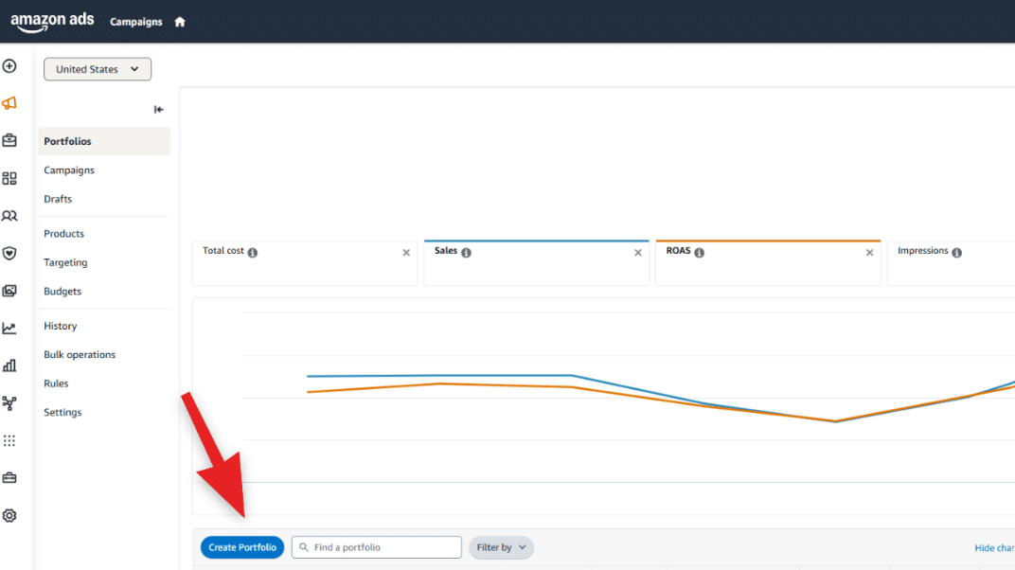Open the audiences people icon
This screenshot has width=1015, height=570.
click(9, 216)
